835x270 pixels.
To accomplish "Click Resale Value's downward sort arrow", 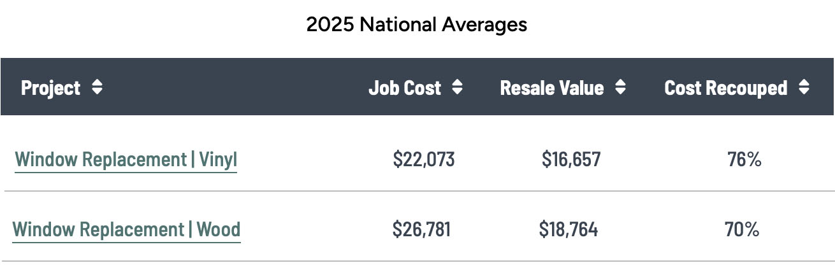I will tap(620, 92).
